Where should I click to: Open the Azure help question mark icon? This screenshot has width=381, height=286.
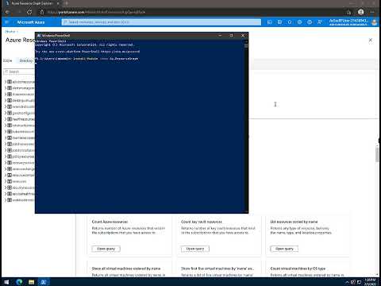(x=310, y=22)
